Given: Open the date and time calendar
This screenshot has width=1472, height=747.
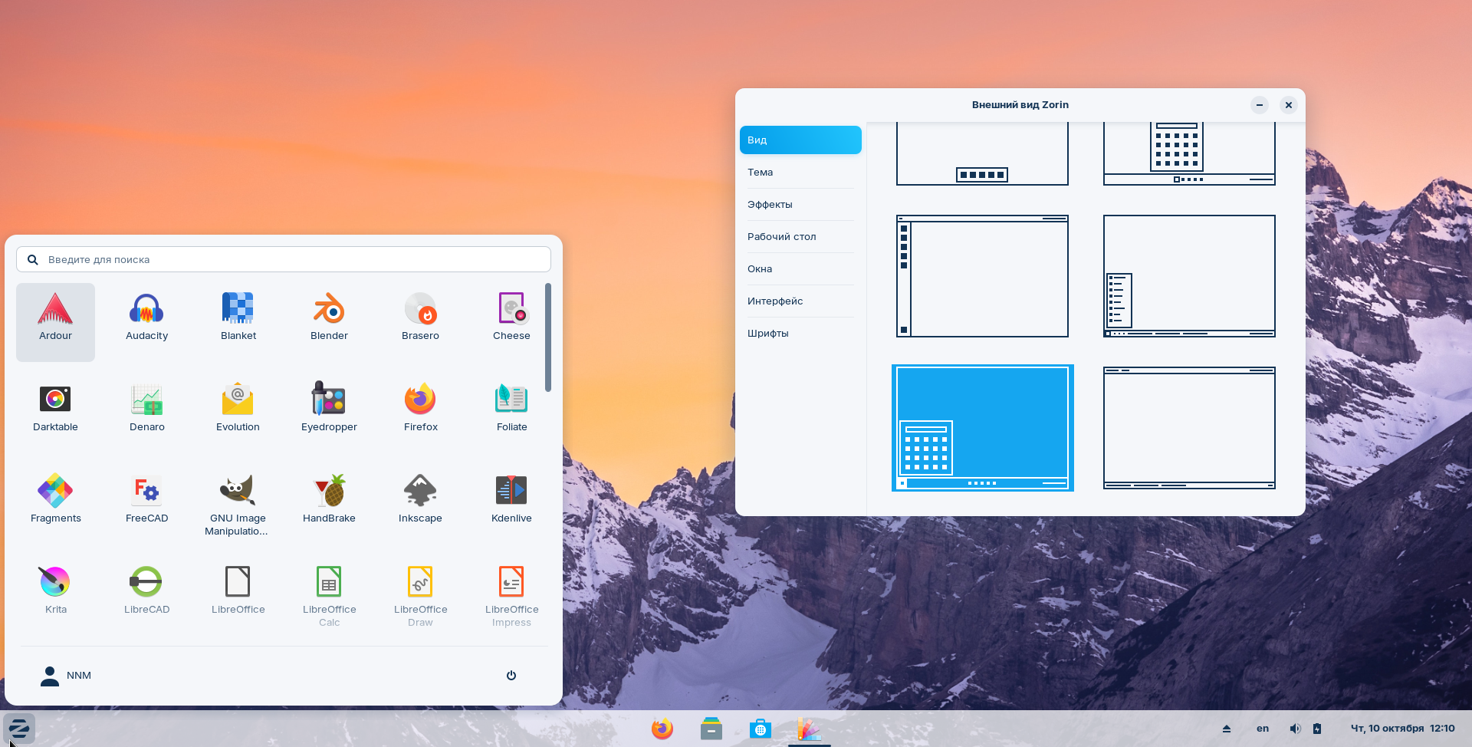Looking at the screenshot, I should click(1402, 729).
